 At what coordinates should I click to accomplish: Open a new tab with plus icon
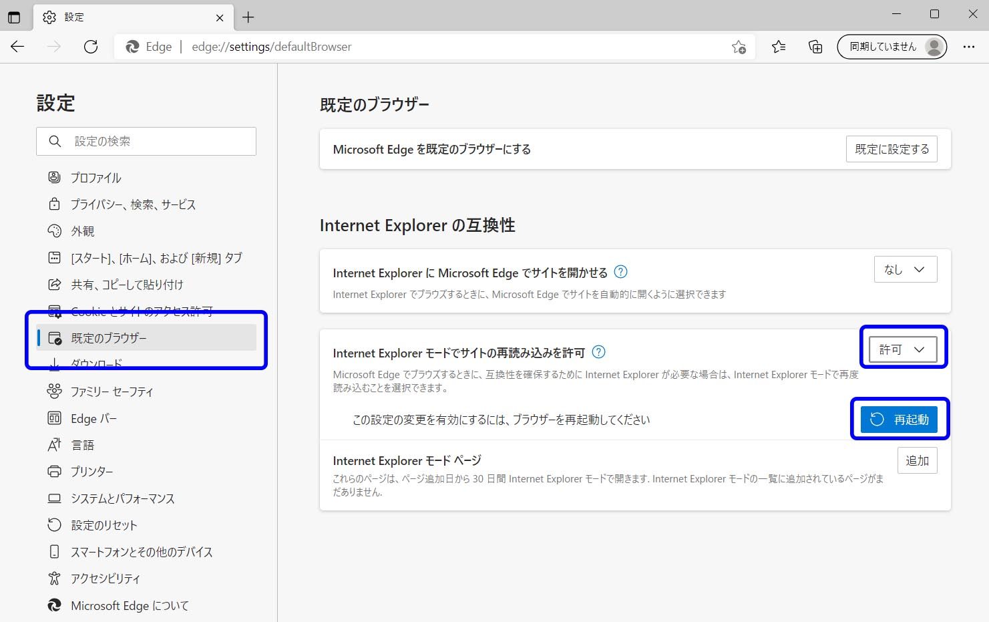248,17
